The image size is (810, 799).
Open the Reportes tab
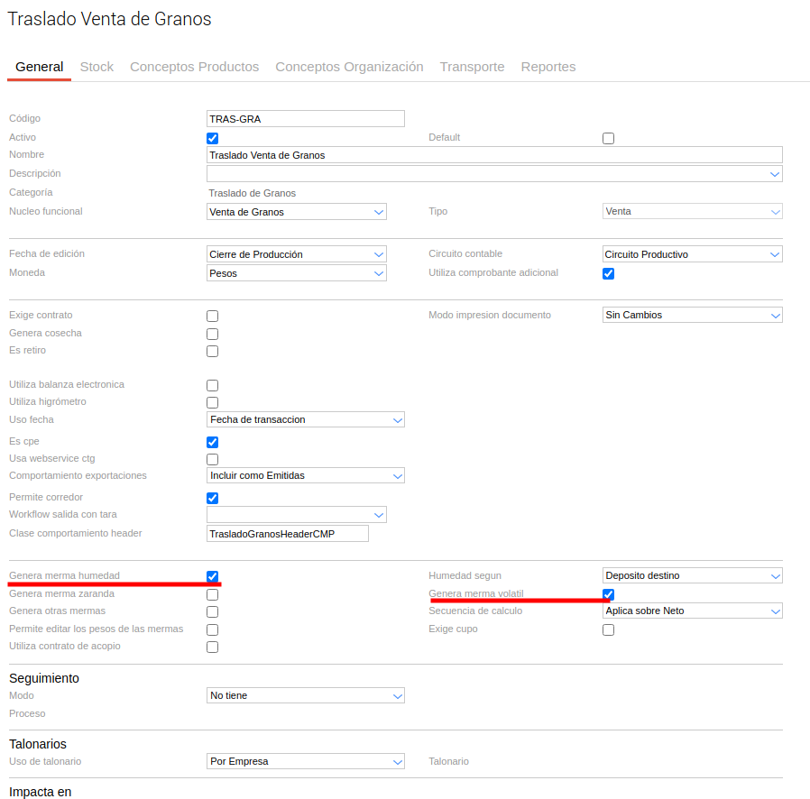click(x=548, y=67)
